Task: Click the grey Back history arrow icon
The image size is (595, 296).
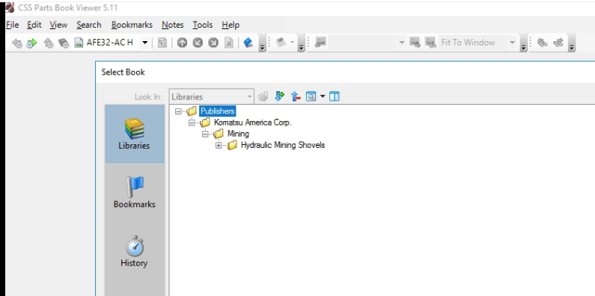Action: [16, 43]
